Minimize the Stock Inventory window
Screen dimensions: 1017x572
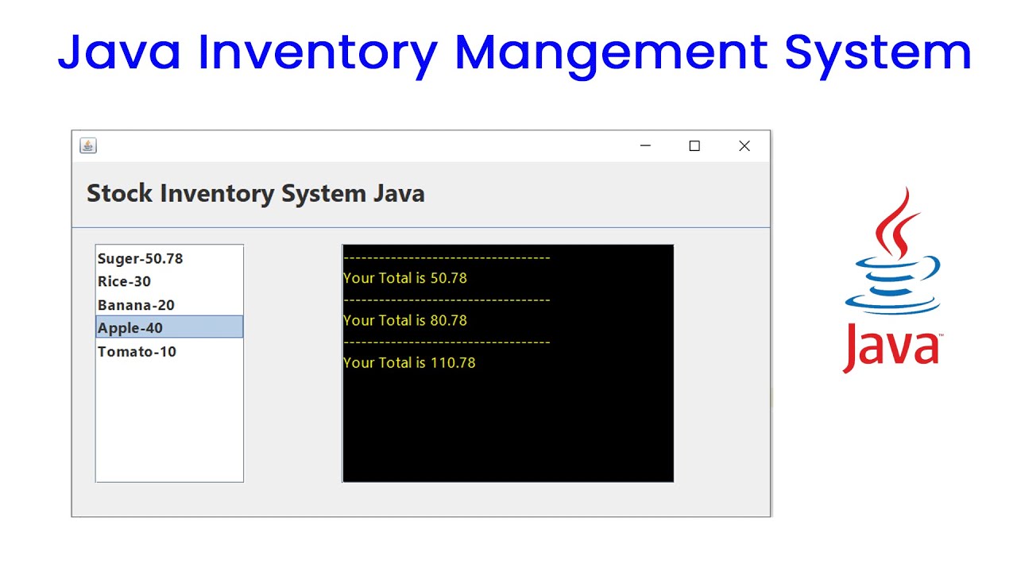point(645,145)
